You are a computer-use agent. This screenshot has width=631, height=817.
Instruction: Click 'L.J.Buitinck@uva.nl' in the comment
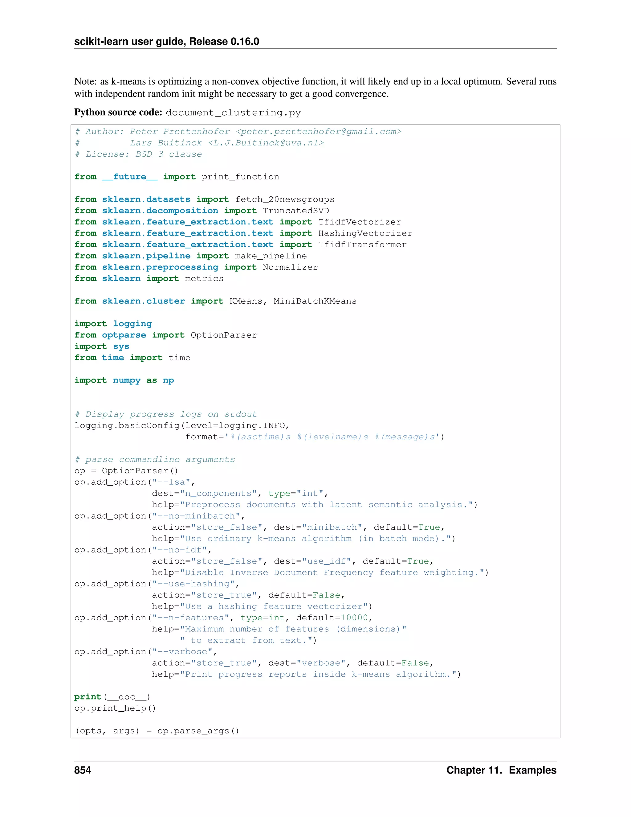[265, 143]
